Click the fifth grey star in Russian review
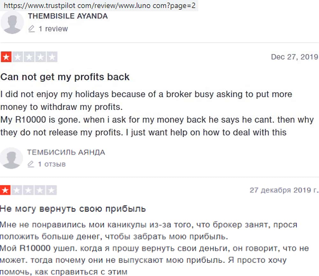Viewport: 319px width, 276px height. pyautogui.click(x=51, y=191)
